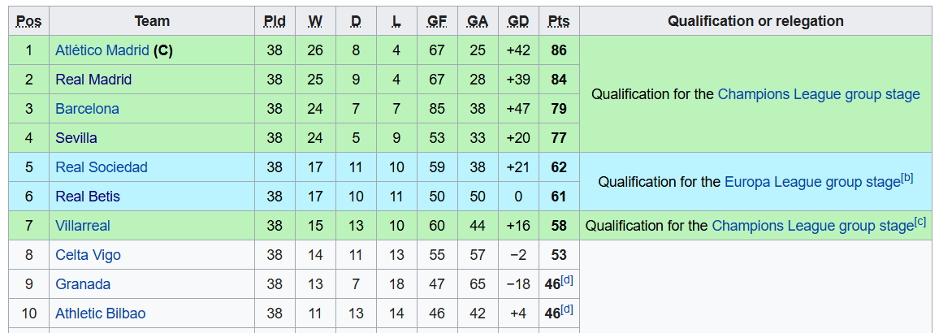This screenshot has width=939, height=333.
Task: Click the Pld column header abbreviation
Action: (x=275, y=22)
